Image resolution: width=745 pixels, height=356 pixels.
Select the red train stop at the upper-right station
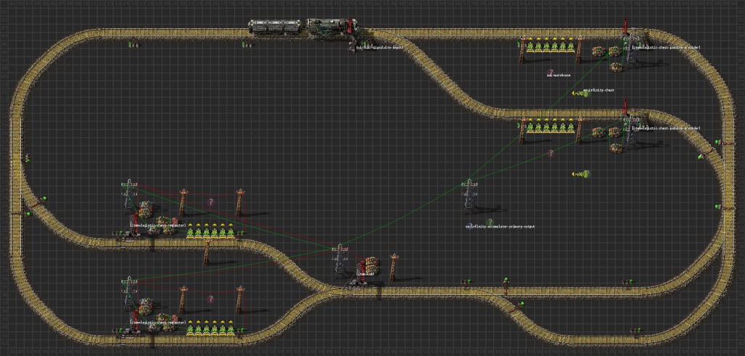click(625, 28)
